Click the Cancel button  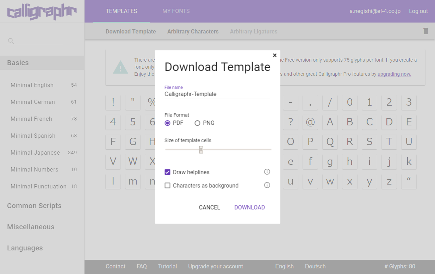[x=209, y=207]
